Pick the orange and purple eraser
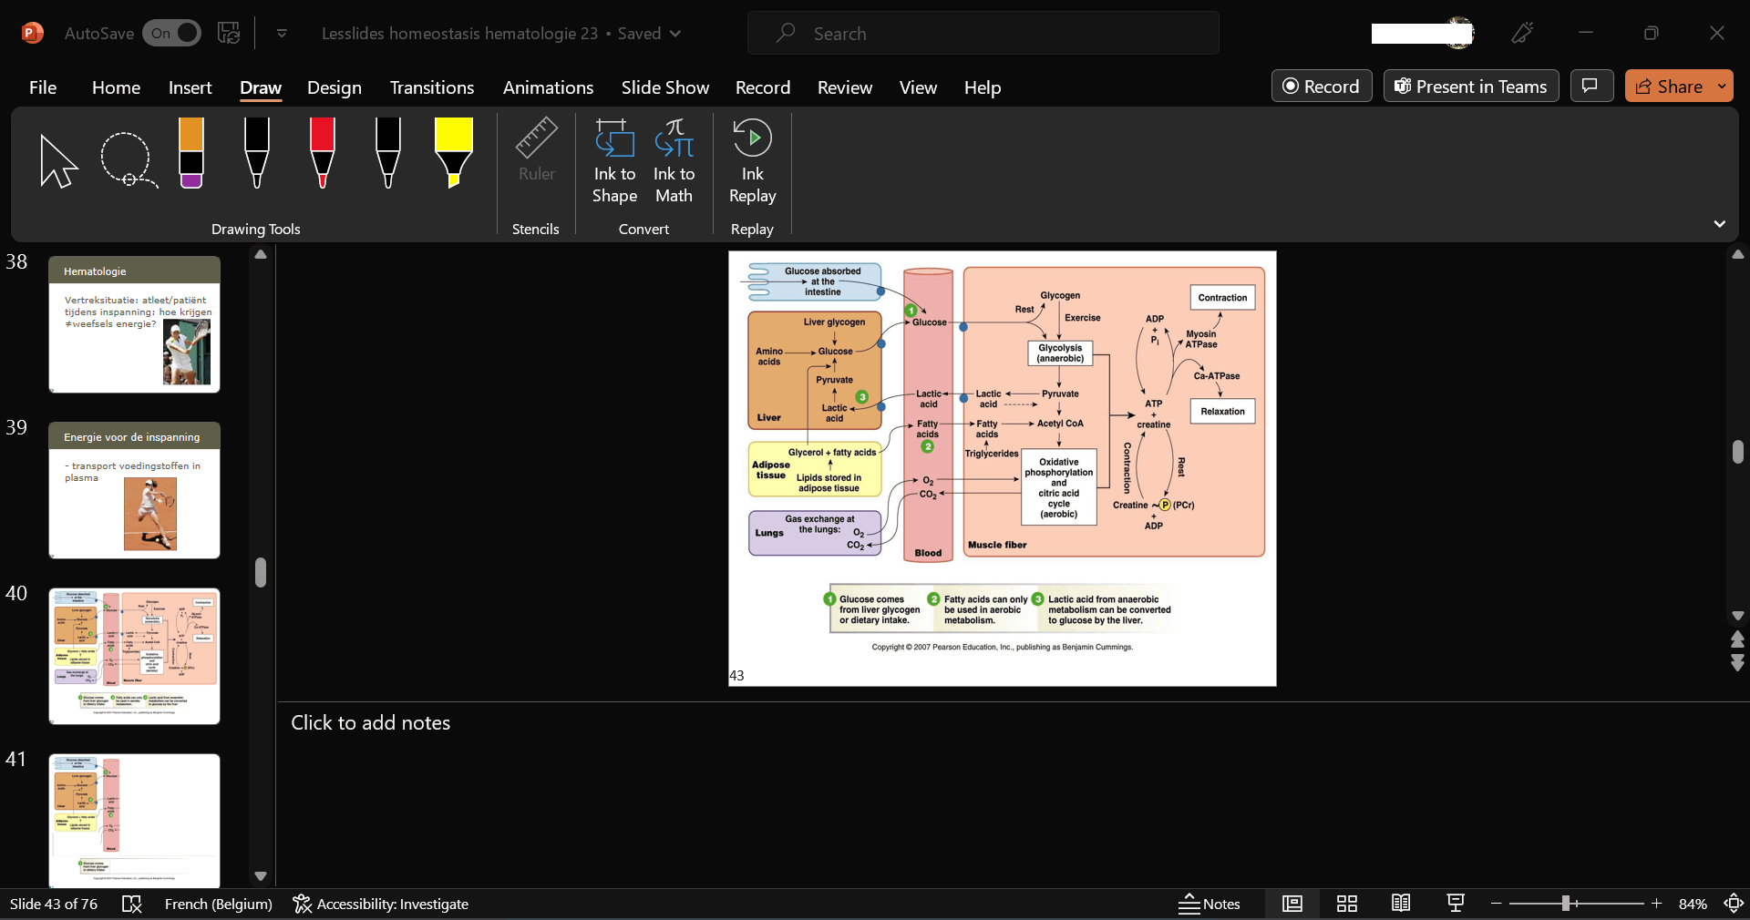This screenshot has height=920, width=1750. point(191,153)
